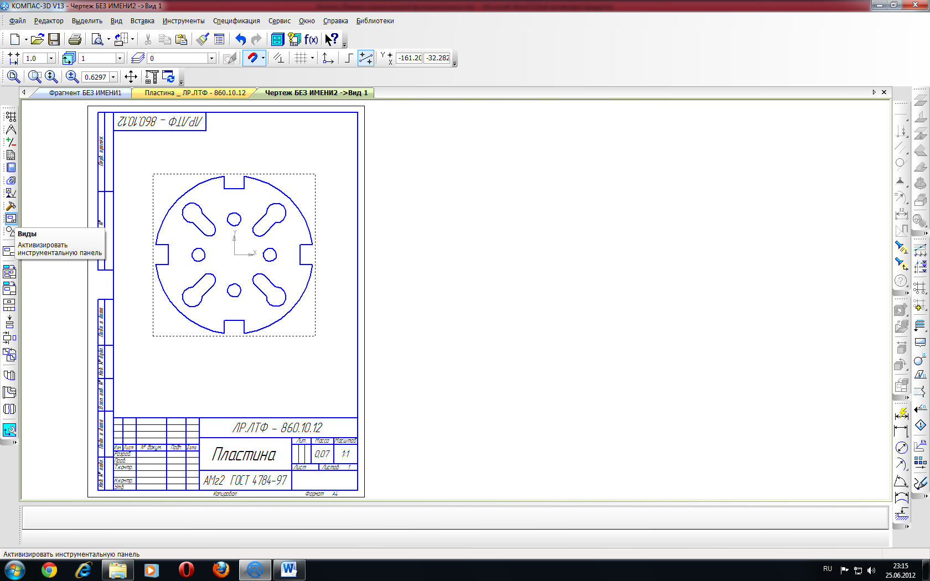Rebuild the drawing icon
This screenshot has width=930, height=581.
click(x=152, y=77)
